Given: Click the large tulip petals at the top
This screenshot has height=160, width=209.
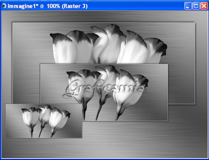Looking at the screenshot, I should tap(108, 44).
